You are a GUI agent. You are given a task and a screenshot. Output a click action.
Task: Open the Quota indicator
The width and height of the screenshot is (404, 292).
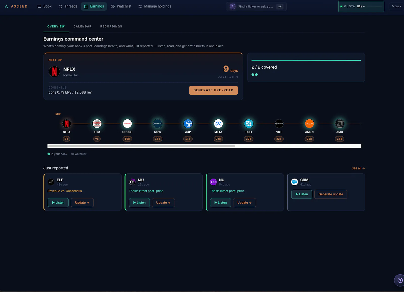point(361,6)
